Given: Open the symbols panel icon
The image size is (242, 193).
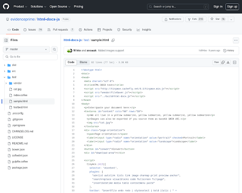Looking at the screenshot, I should pos(234,62).
